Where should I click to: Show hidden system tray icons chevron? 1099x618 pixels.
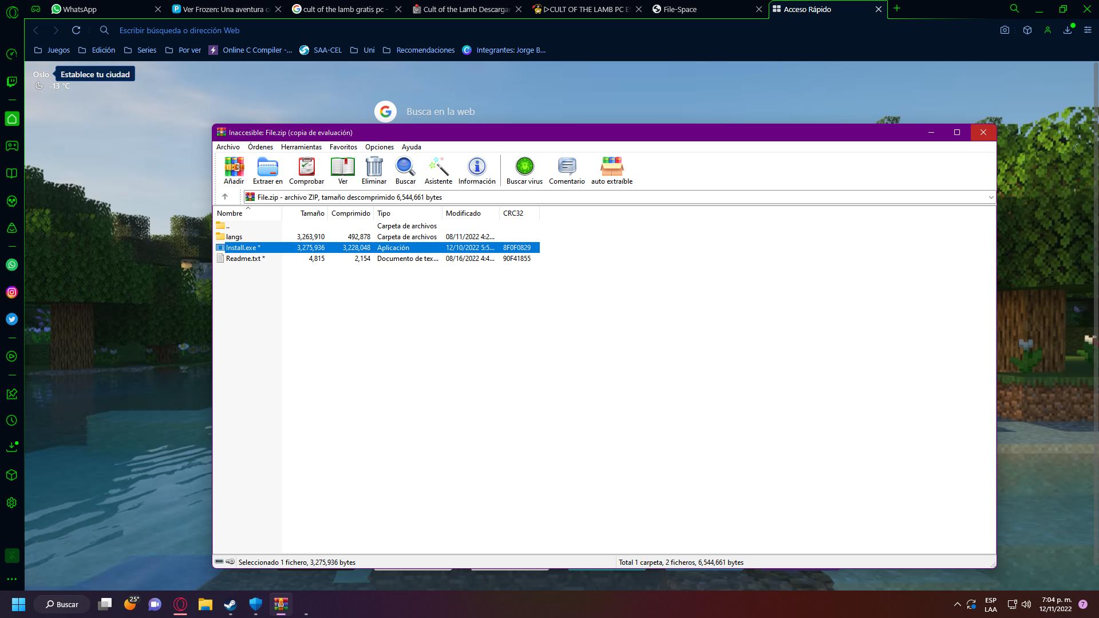coord(957,604)
